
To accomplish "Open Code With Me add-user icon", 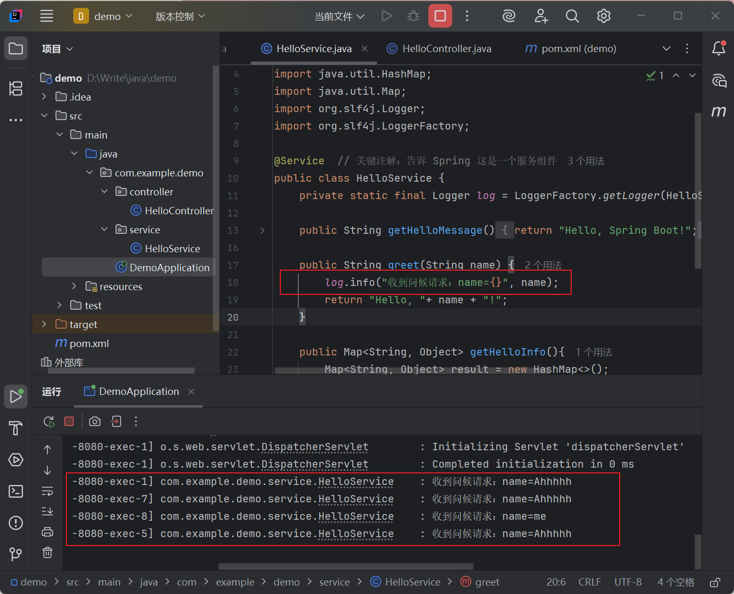I will 541,16.
